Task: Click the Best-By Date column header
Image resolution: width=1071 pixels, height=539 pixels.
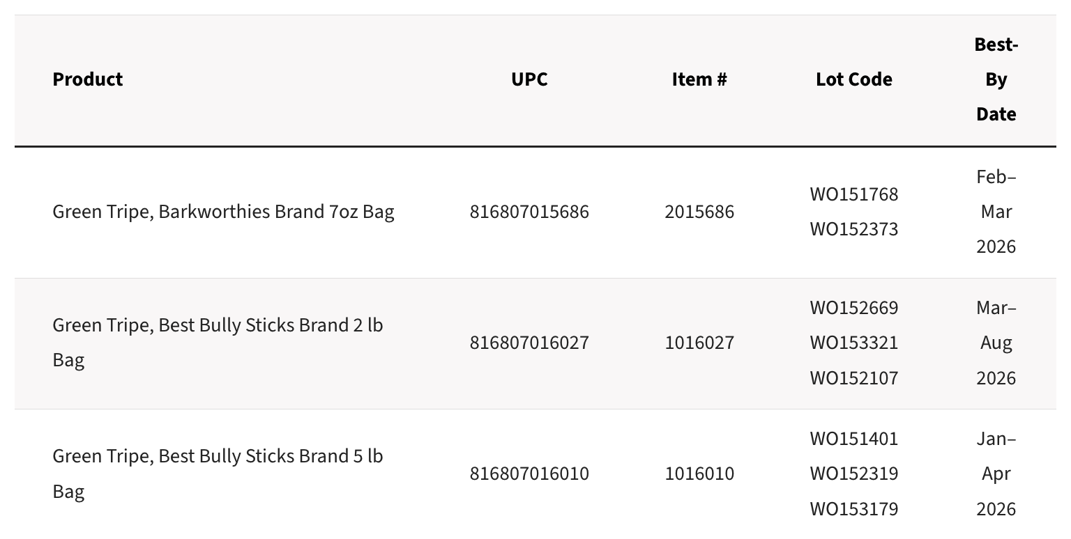Action: 996,79
